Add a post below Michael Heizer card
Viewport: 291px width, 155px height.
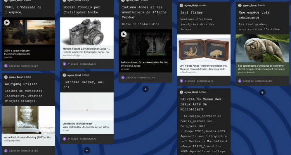[87, 150]
